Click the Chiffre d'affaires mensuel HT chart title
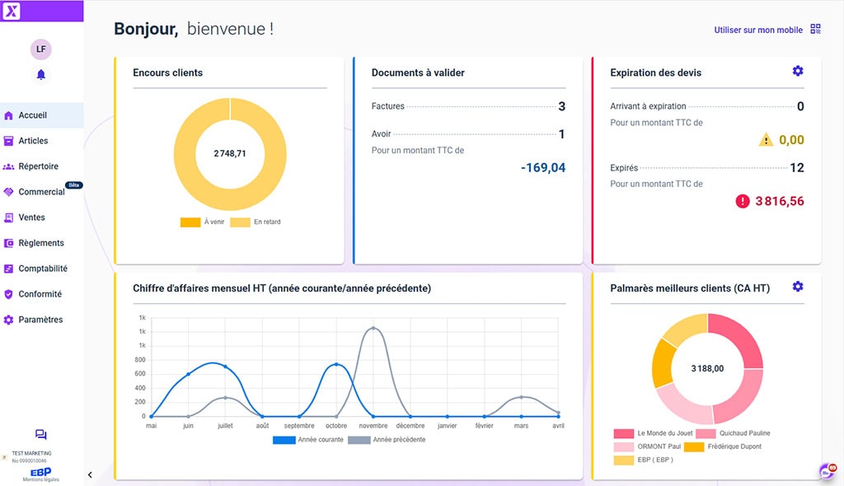844x486 pixels. [x=282, y=288]
